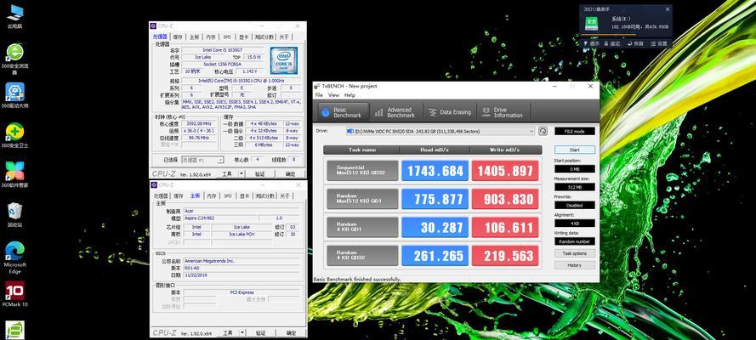This screenshot has height=340, width=756.
Task: Click the Random 4 KB QD32 task button
Action: [x=362, y=256]
